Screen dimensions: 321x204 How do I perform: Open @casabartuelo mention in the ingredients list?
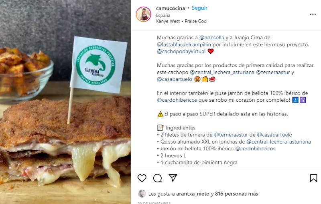274,135
